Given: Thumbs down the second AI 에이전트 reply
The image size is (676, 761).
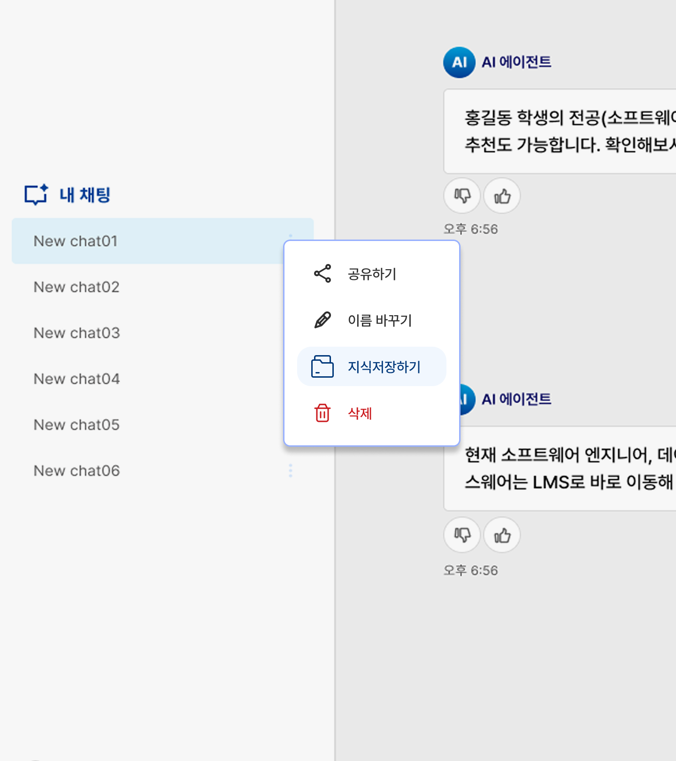Looking at the screenshot, I should [x=462, y=535].
